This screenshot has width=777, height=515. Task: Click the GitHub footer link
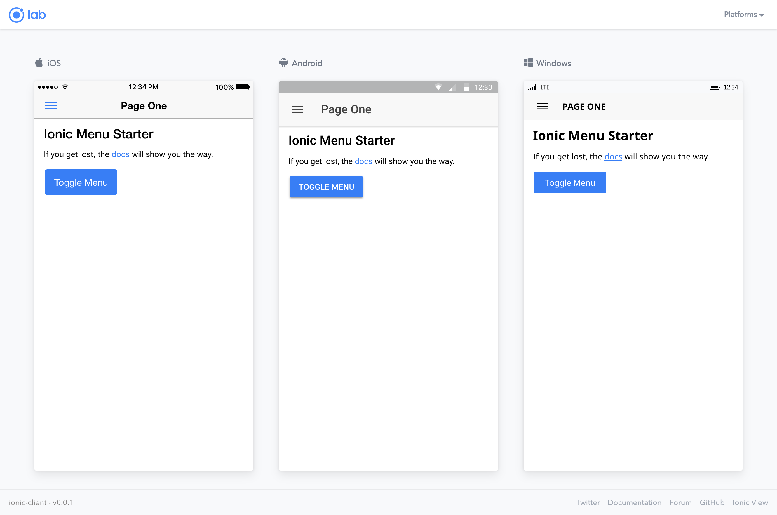click(x=712, y=502)
